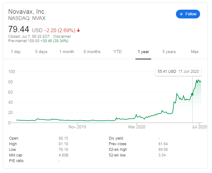This screenshot has width=212, height=173.
Task: Show the Max time range
Action: coord(195,52)
